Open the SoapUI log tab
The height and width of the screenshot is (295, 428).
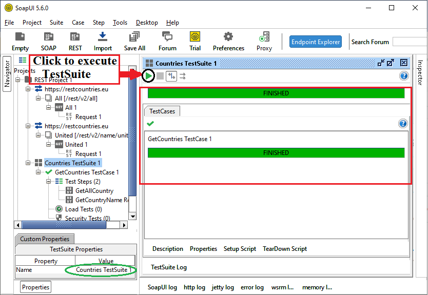162,287
